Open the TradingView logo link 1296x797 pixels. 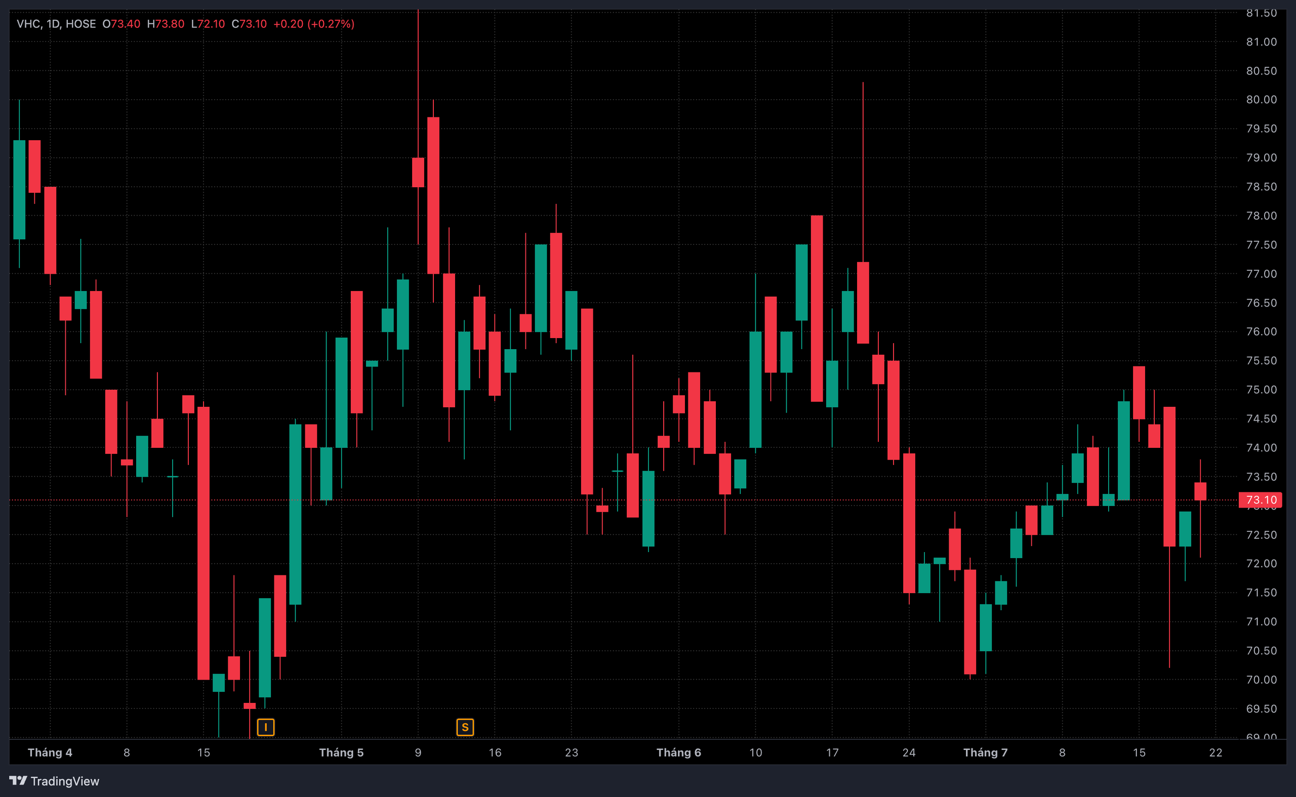(54, 781)
